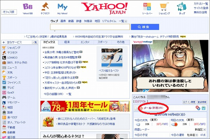Viewport: 210px width, 139px height.
Task: Open the Yahoo! BB icon
Action: tap(28, 6)
